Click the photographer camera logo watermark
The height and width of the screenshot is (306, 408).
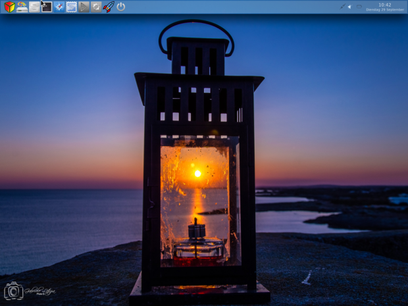(14, 291)
